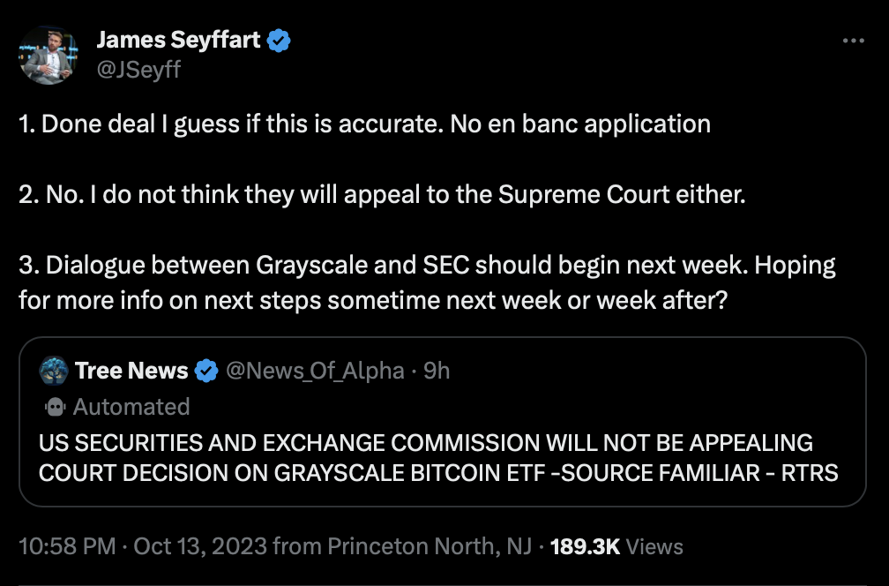Viewport: 889px width, 586px height.
Task: Click the line about Supreme Court appeal
Action: tap(382, 194)
